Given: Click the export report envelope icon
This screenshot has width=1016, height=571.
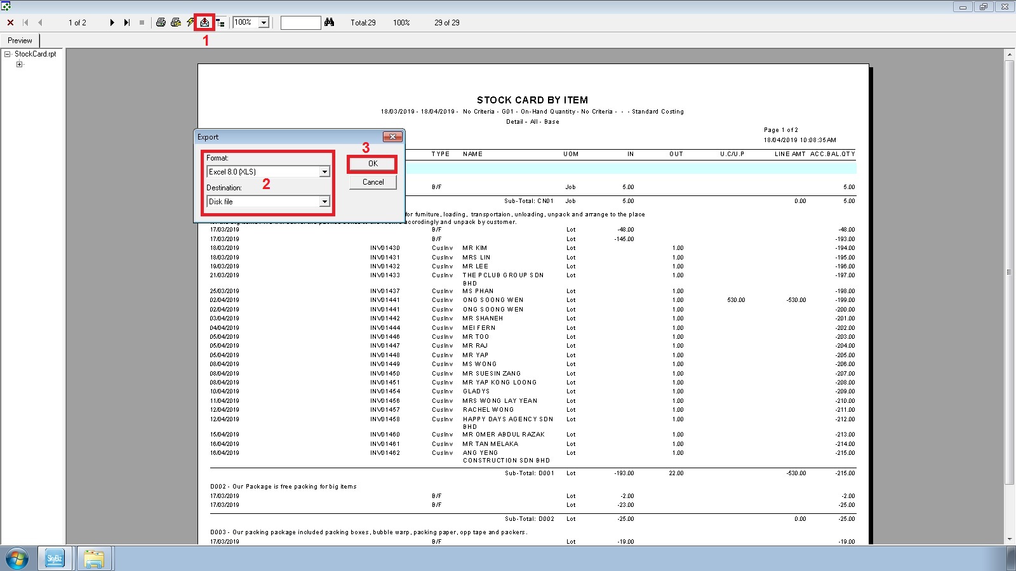Looking at the screenshot, I should point(204,23).
